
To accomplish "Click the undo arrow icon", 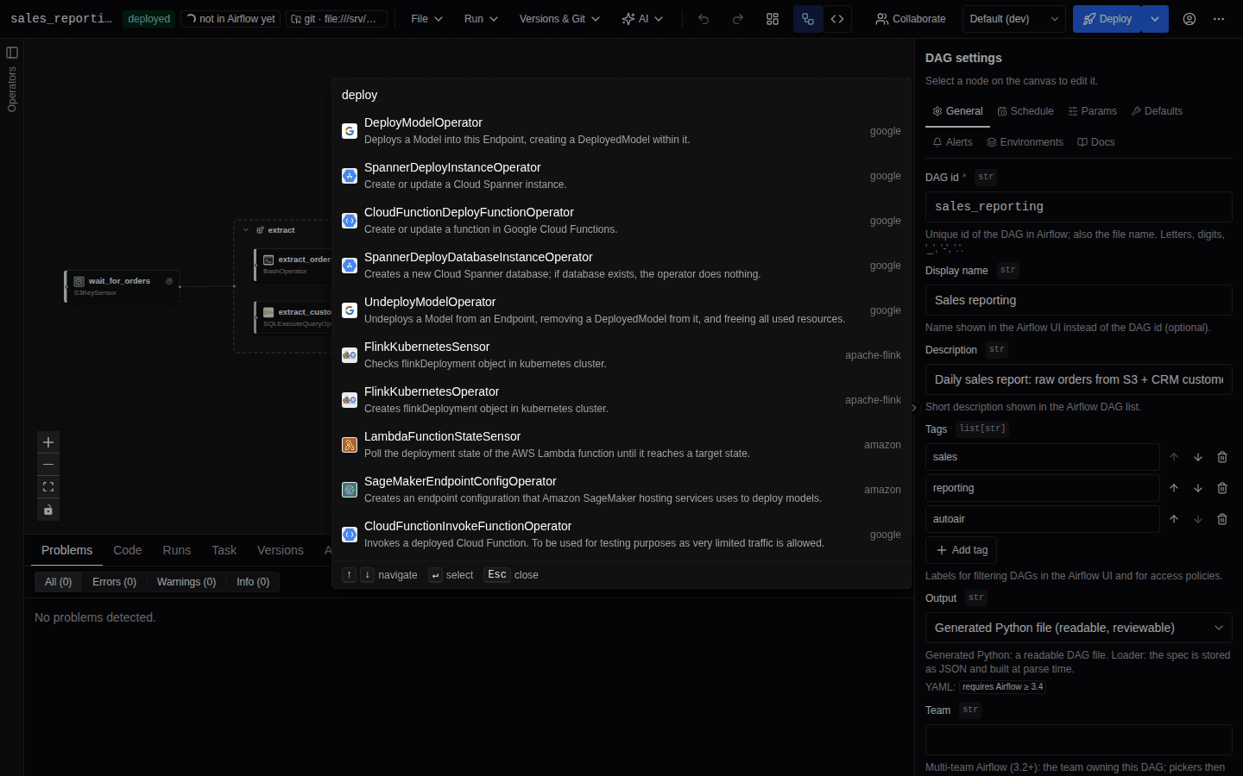I will pyautogui.click(x=704, y=19).
